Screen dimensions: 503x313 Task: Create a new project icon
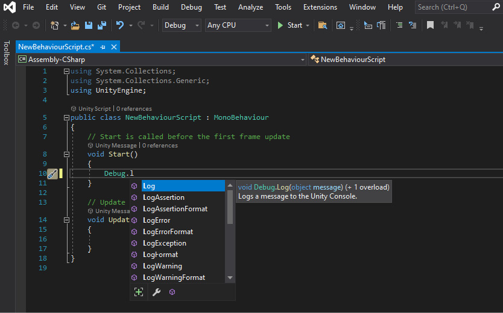point(54,25)
